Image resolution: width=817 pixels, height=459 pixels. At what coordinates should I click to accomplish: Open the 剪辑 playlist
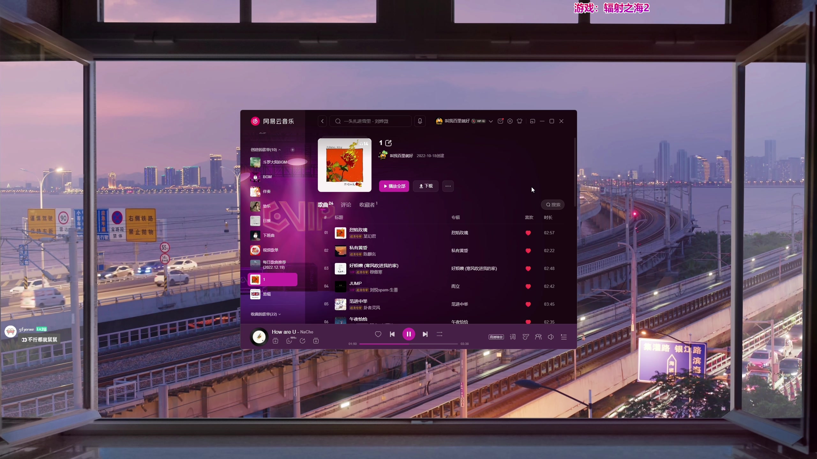click(273, 294)
